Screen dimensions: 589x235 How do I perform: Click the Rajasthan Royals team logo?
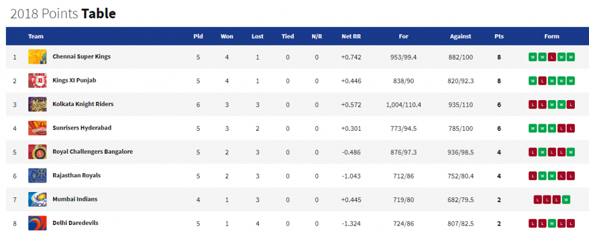click(37, 176)
